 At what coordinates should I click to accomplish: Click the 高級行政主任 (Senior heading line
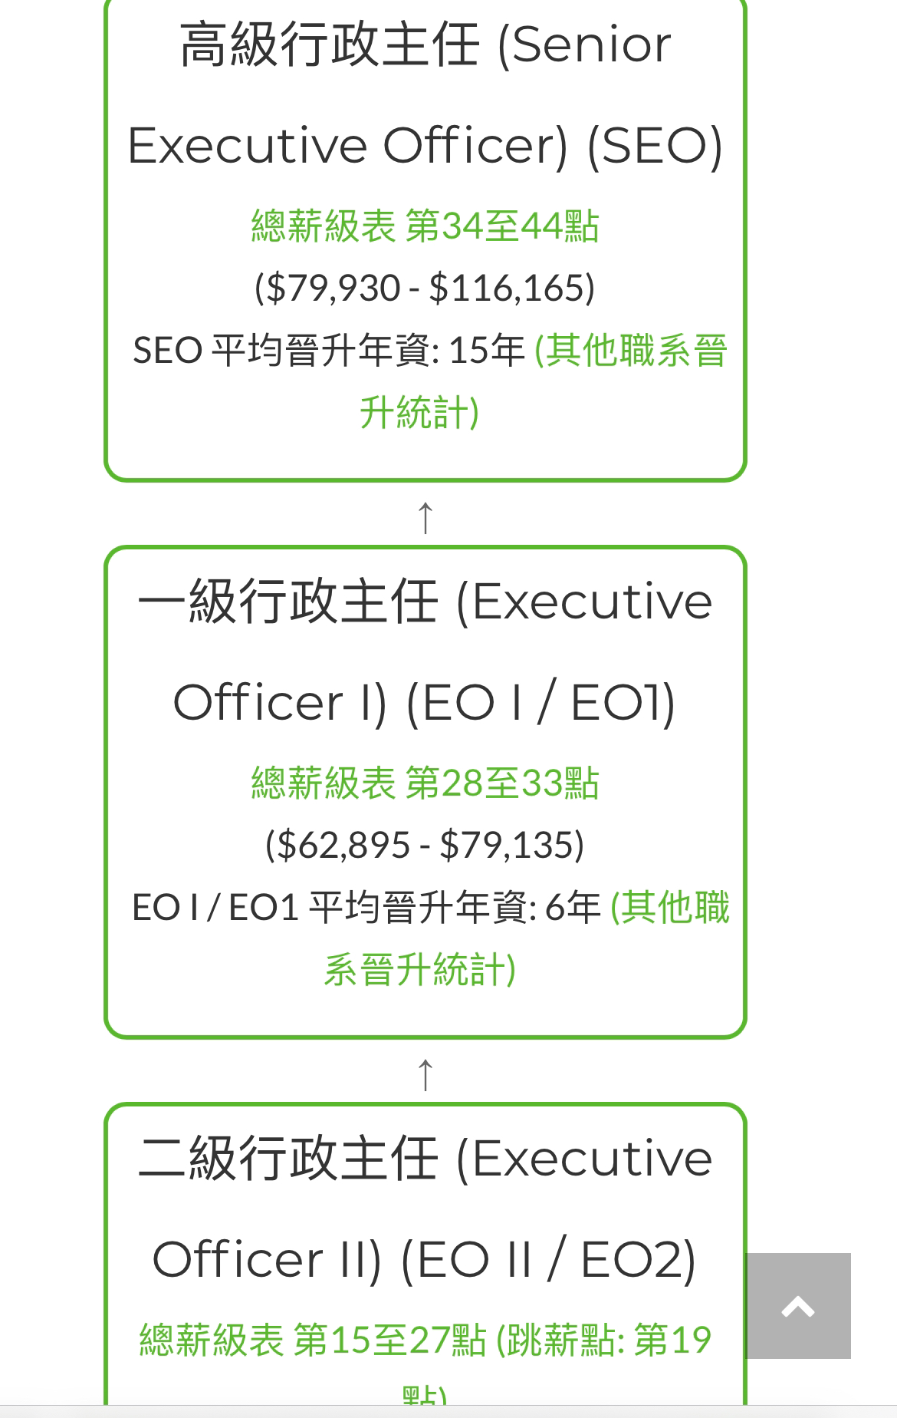(426, 45)
